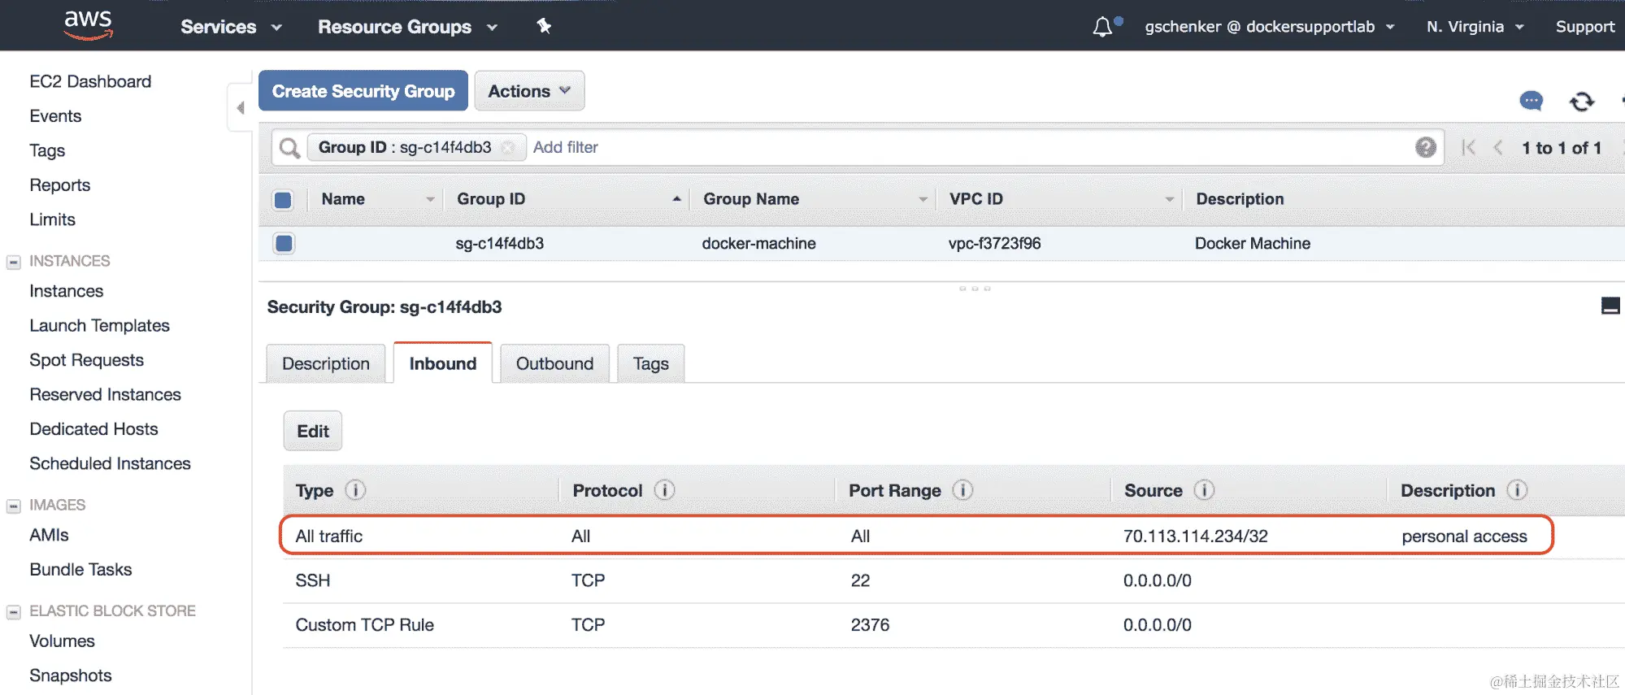Viewport: 1625px width, 695px height.
Task: Click Create Security Group button
Action: [363, 91]
